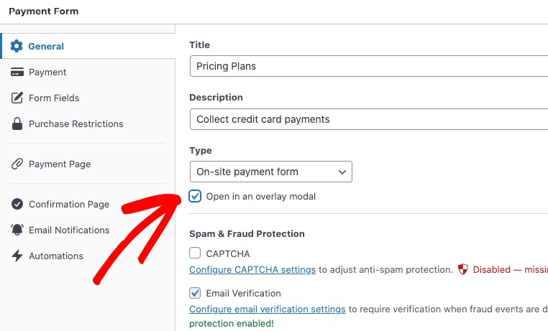Viewport: 548px width, 331px height.
Task: Click the Form Fields edit icon
Action: pyautogui.click(x=17, y=98)
